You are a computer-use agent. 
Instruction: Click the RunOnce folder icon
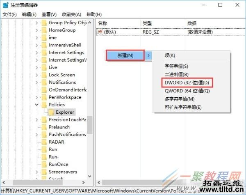tap(44, 165)
